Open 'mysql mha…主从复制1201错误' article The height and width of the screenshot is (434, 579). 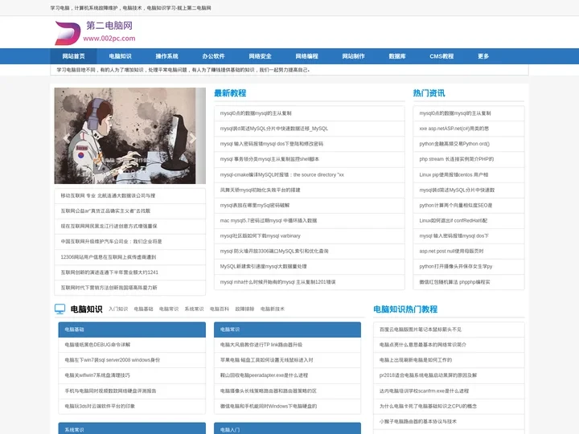click(x=309, y=282)
